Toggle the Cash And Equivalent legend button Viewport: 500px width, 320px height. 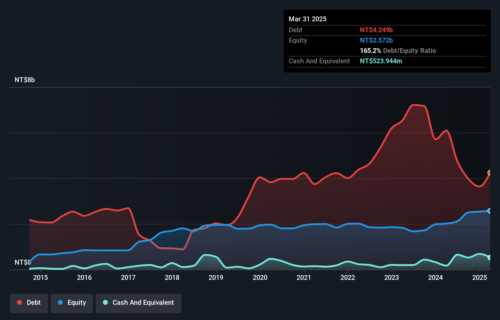tap(139, 303)
